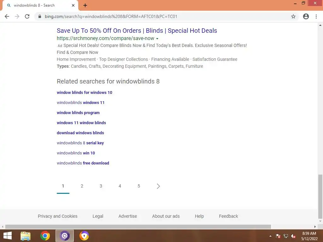323x242 pixels.
Task: Open the Legal footer link
Action: click(98, 216)
